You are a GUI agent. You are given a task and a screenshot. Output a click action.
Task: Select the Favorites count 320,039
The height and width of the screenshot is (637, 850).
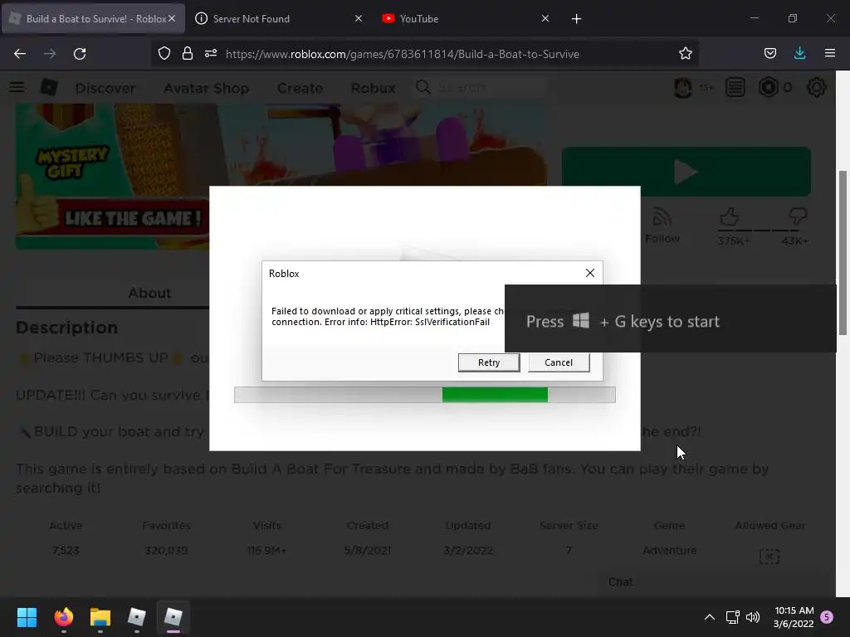pos(166,551)
